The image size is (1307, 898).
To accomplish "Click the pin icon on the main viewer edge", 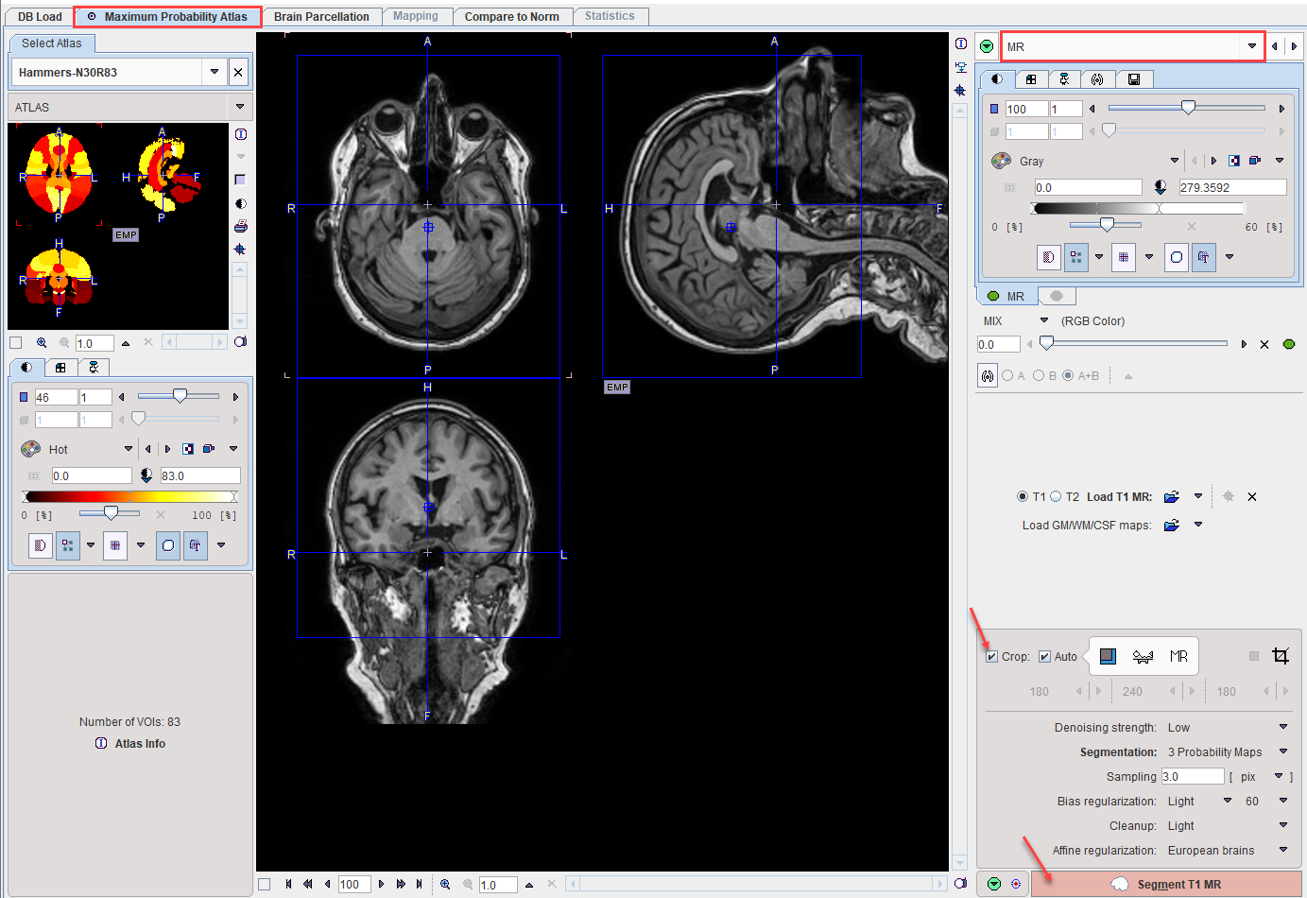I will tap(960, 91).
